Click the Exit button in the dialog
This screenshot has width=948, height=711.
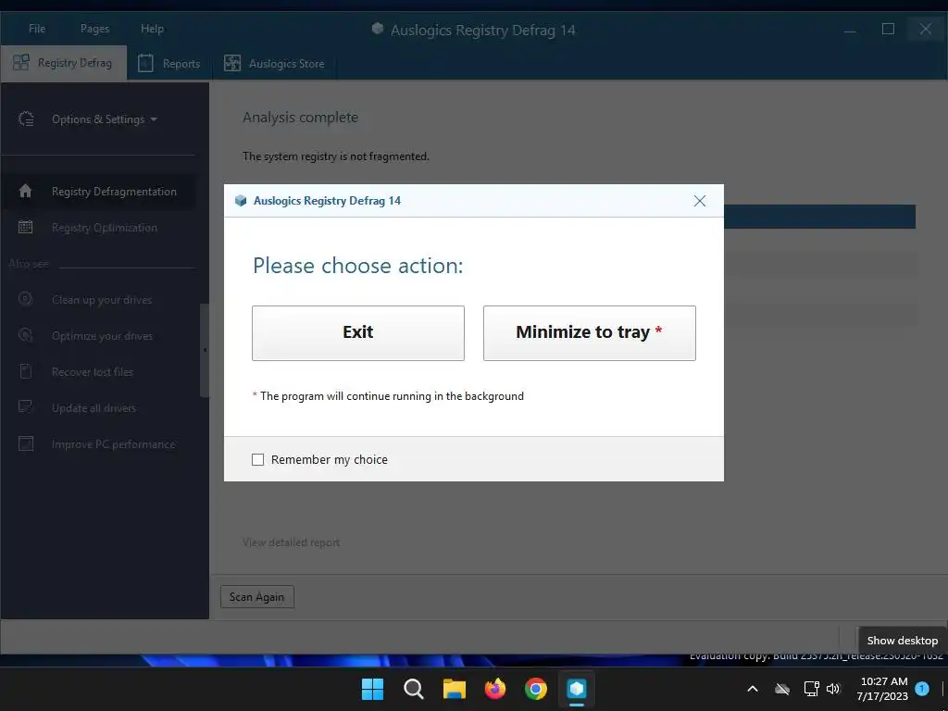tap(358, 333)
